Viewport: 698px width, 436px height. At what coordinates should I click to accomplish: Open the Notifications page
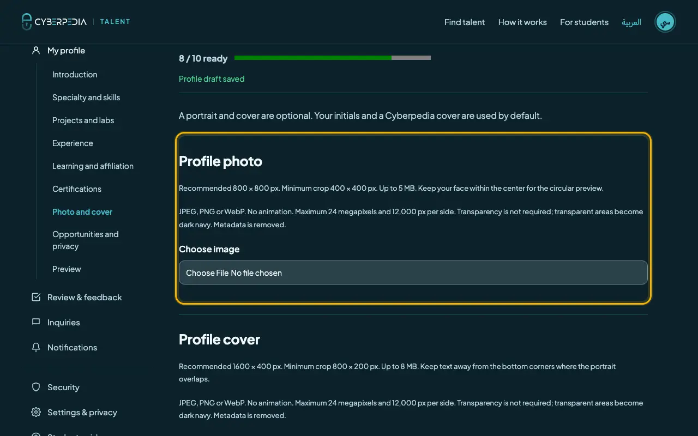[72, 348]
